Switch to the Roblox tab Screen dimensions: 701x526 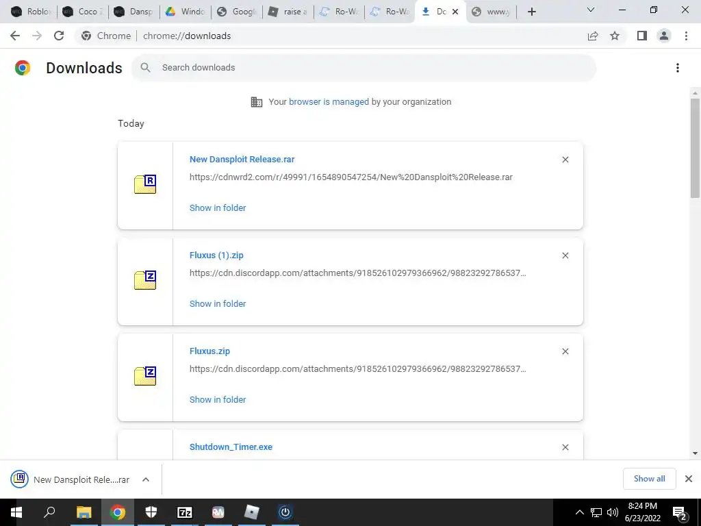pos(31,12)
